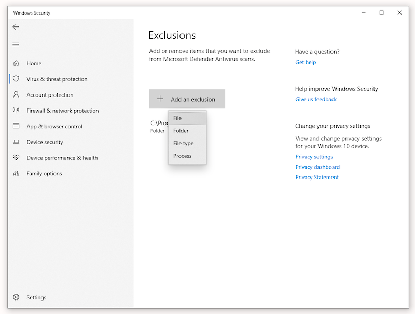Select Firewall & network protection icon
Viewport: 415px width, 314px height.
[x=16, y=111]
